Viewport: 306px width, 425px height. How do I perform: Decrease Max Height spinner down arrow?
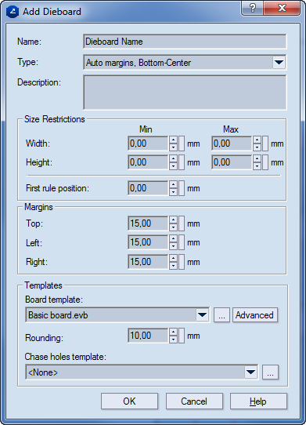(257, 166)
